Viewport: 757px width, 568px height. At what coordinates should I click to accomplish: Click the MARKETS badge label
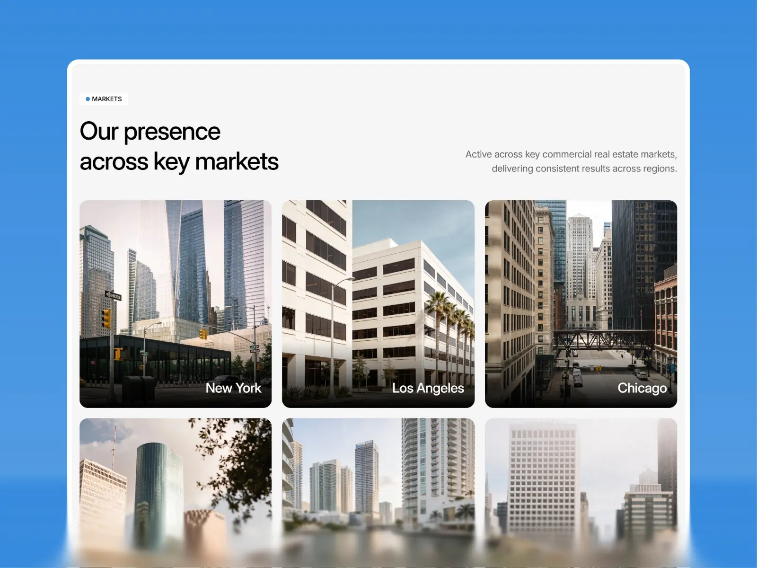point(104,99)
